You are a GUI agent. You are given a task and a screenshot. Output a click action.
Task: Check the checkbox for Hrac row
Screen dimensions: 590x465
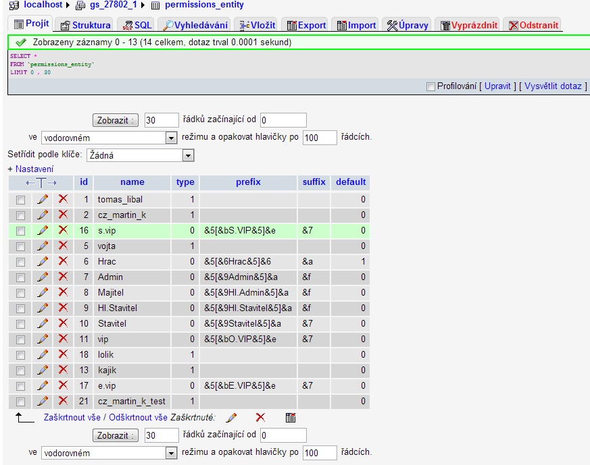pyautogui.click(x=20, y=262)
